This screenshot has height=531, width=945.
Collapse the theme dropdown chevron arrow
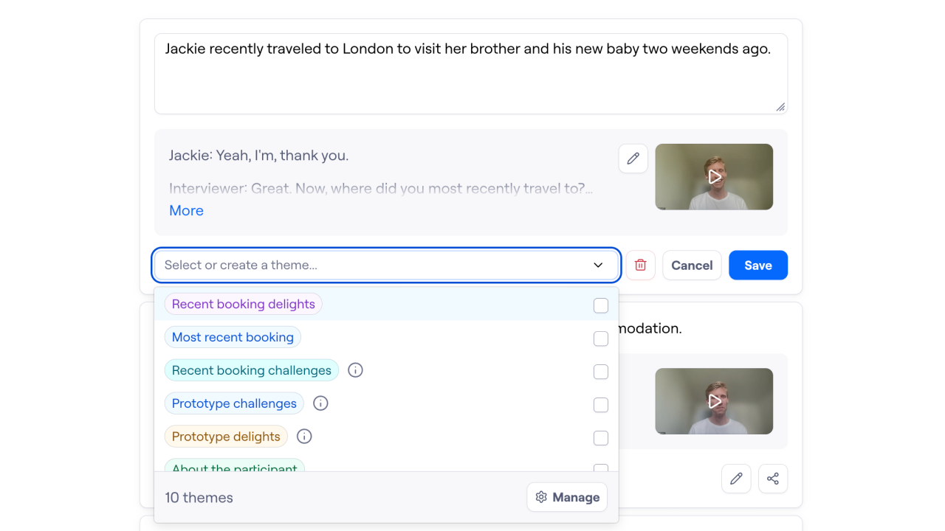click(x=598, y=265)
